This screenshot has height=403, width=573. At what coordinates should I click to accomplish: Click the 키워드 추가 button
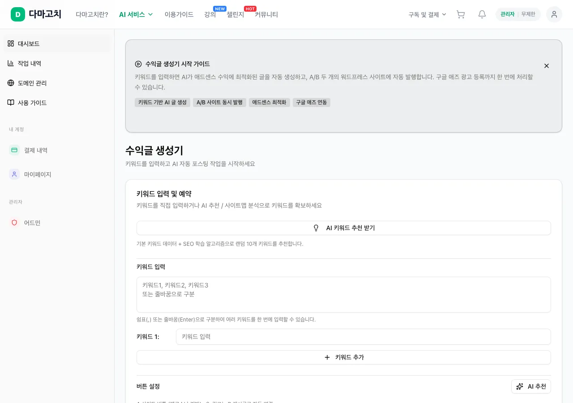point(344,357)
